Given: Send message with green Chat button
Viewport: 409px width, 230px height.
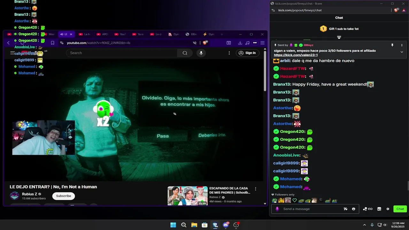Looking at the screenshot, I should point(400,209).
